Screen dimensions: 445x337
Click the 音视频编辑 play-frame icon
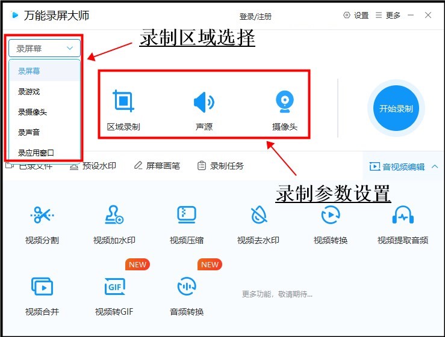point(375,166)
